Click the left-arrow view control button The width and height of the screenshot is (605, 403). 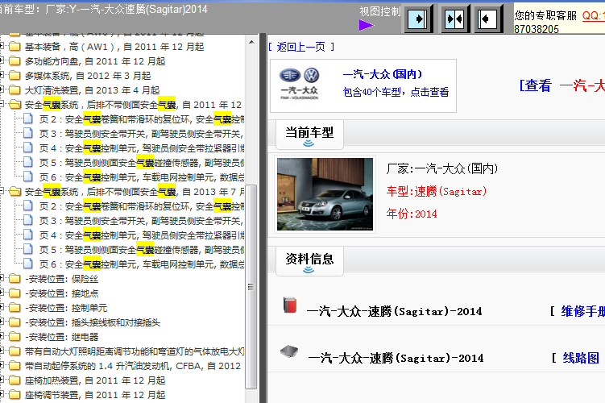(487, 19)
